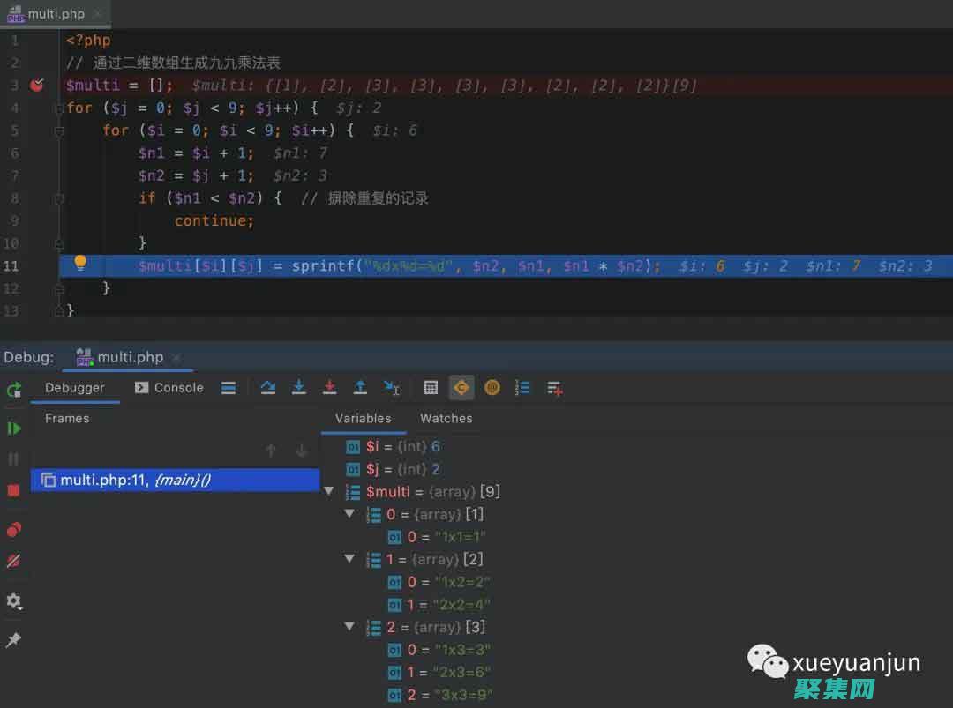Toggle the line 3 breakpoint in the gutter
This screenshot has height=708, width=953.
[x=37, y=86]
